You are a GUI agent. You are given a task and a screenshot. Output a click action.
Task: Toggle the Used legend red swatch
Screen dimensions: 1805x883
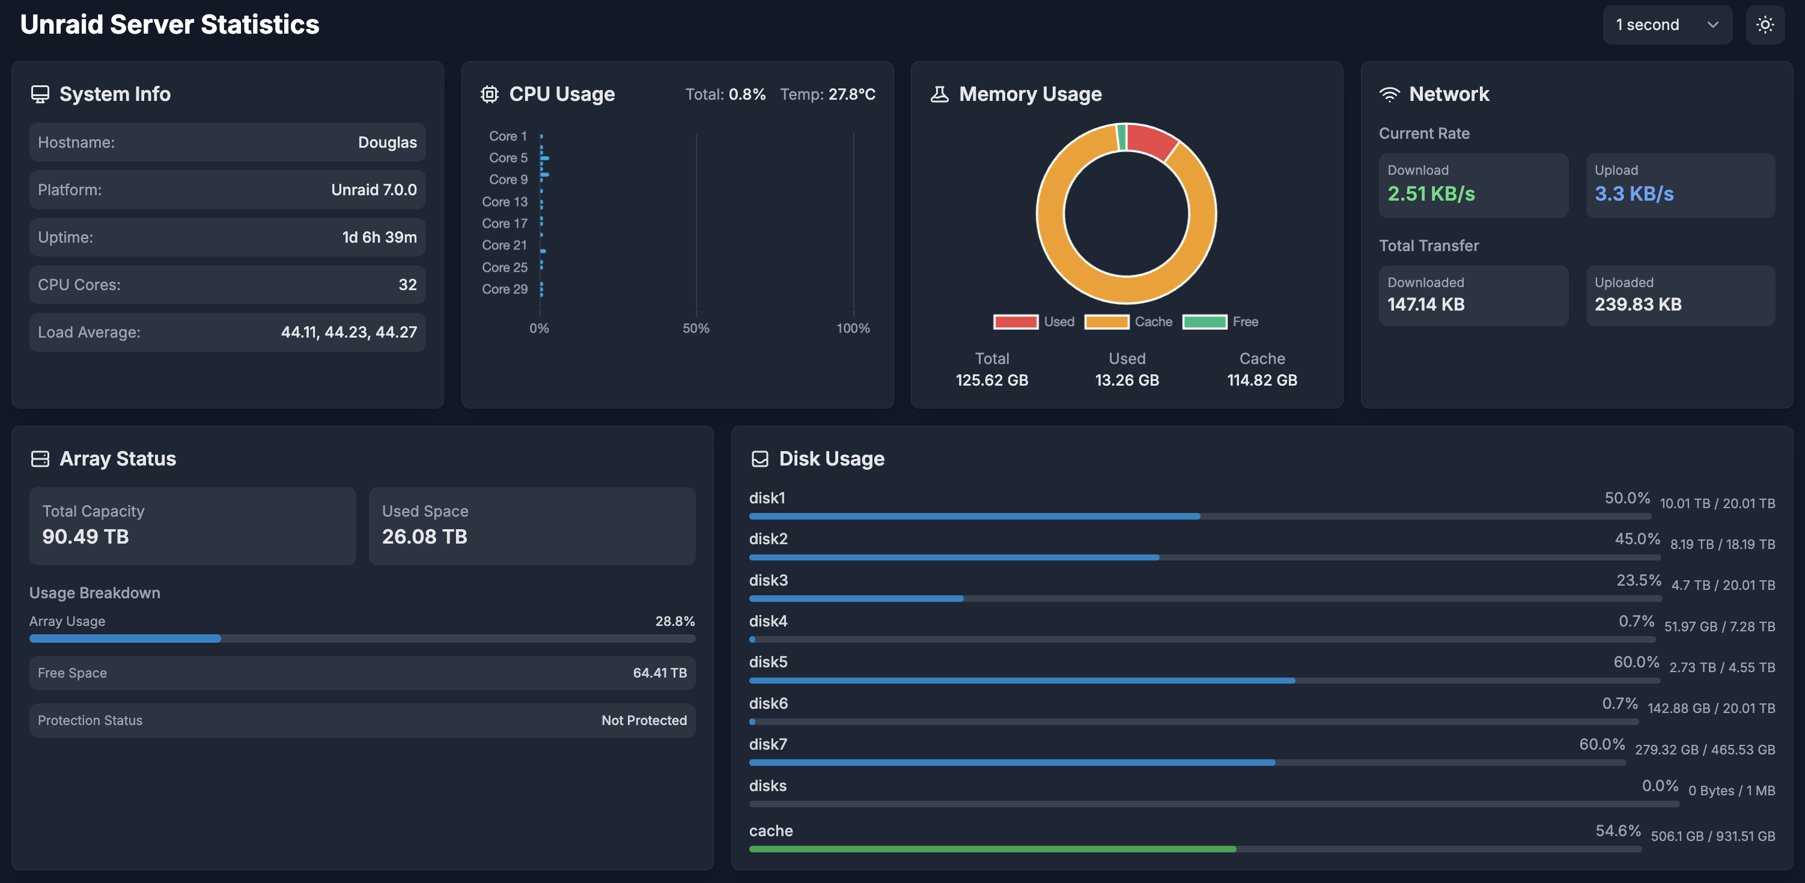pos(1015,321)
